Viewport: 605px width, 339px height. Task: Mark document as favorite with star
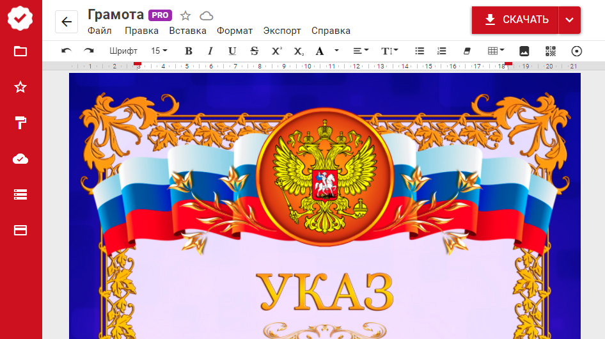click(x=185, y=16)
